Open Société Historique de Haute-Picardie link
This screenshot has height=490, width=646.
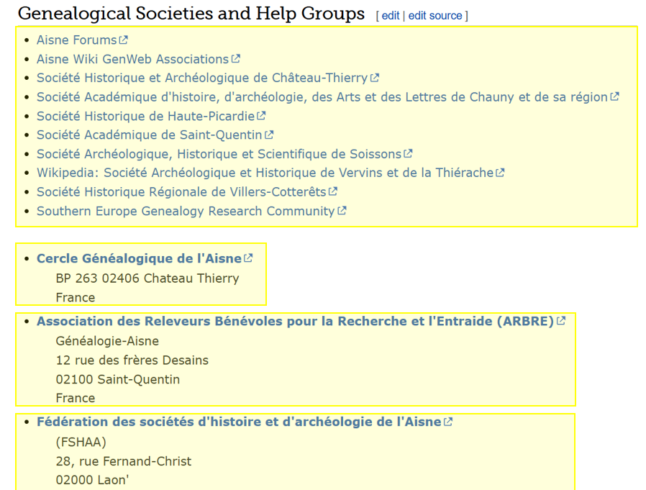pyautogui.click(x=145, y=116)
